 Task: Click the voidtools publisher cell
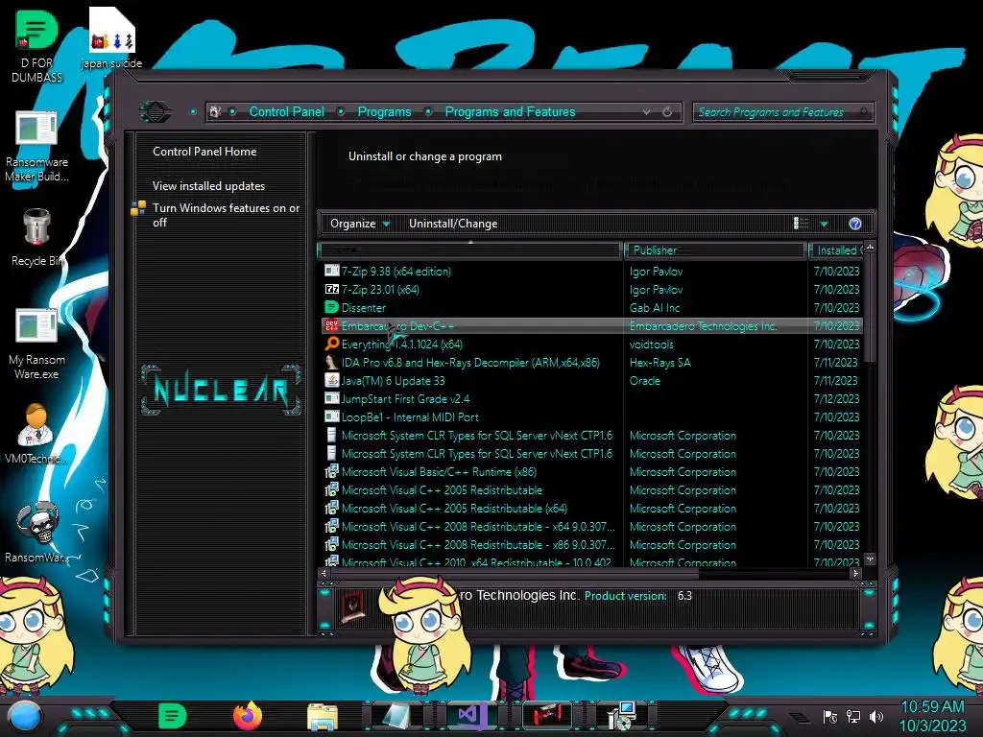tap(652, 344)
